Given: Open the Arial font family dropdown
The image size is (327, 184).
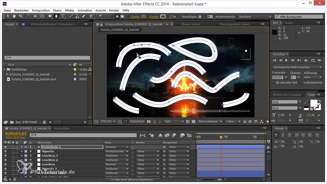Looking at the screenshot, I should [287, 102].
